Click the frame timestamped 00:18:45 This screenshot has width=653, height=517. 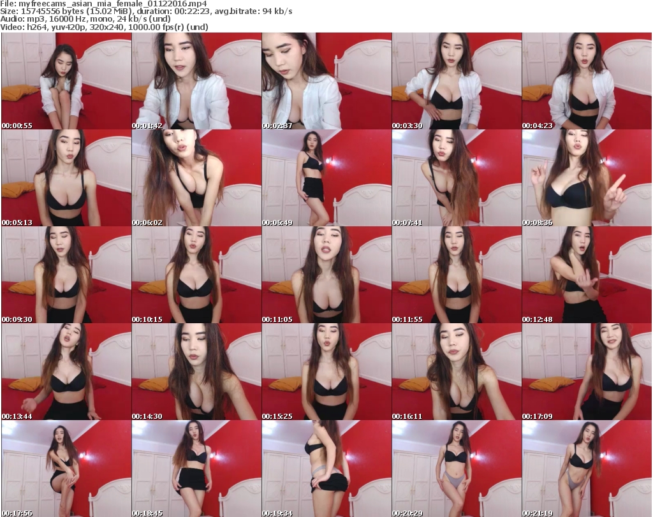click(x=196, y=469)
